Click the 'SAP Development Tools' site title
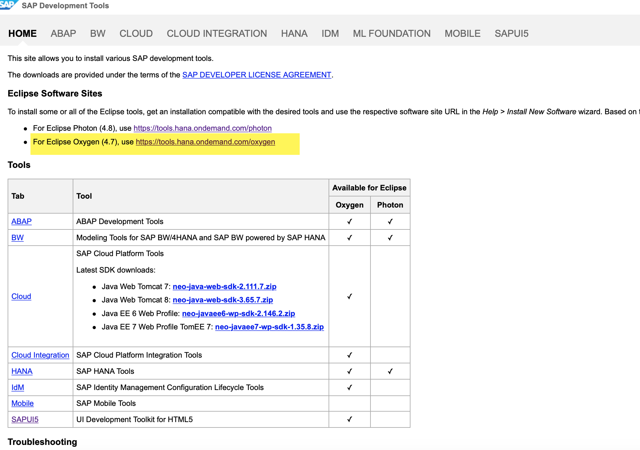Viewport: 640px width, 450px height. click(65, 6)
